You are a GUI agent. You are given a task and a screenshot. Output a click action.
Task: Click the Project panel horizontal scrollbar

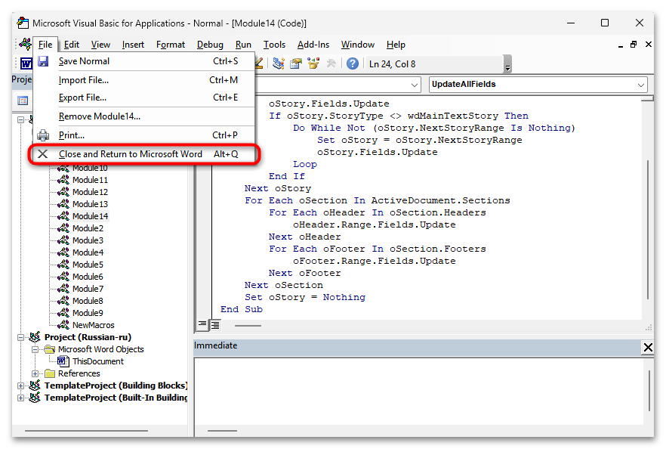pos(87,431)
